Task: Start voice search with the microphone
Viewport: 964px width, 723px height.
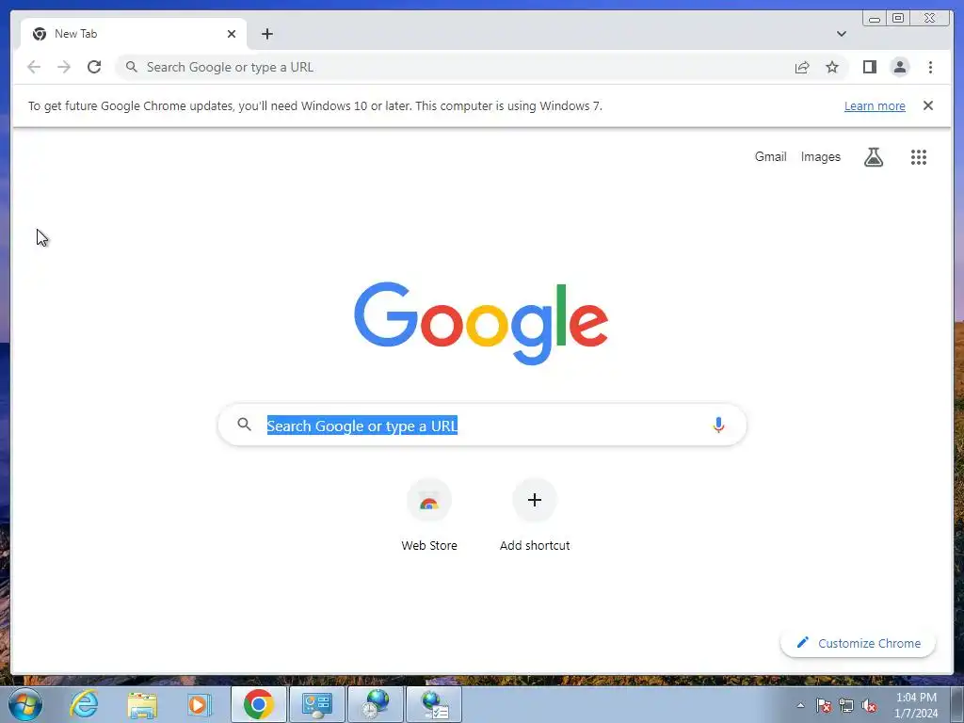Action: pos(718,425)
